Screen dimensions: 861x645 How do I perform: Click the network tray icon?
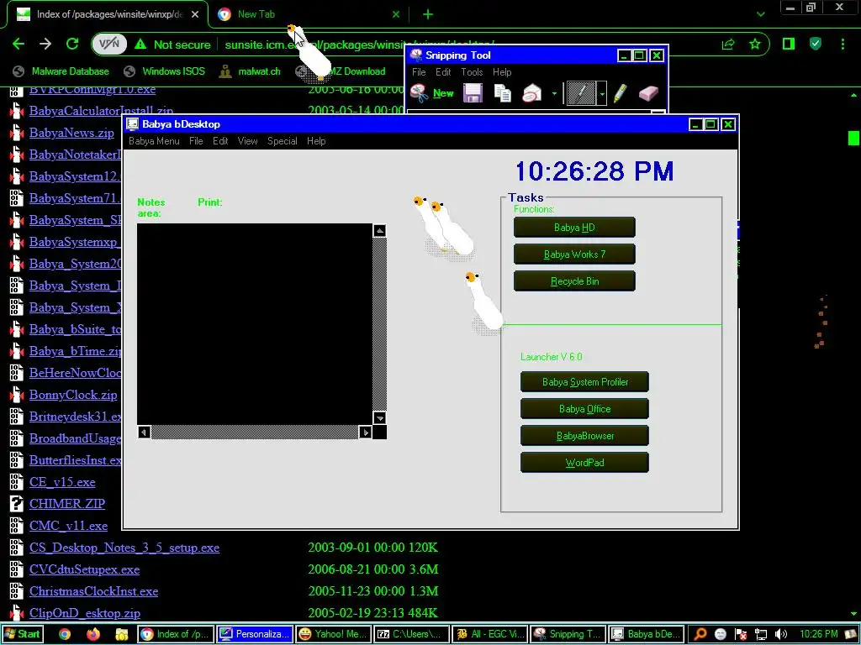(761, 634)
